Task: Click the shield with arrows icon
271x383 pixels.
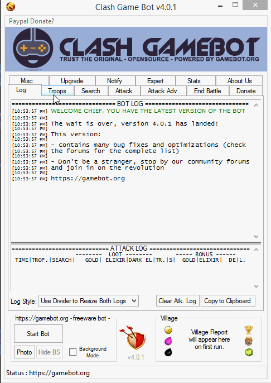Action: 133,338
